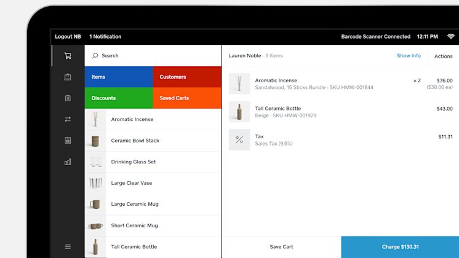Select the Tall Ceramic Bottle cart line name

(x=278, y=108)
